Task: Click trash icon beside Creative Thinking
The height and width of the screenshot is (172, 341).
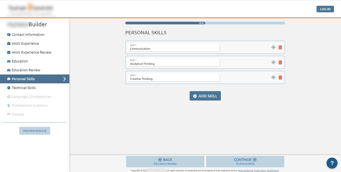Action: tap(280, 77)
